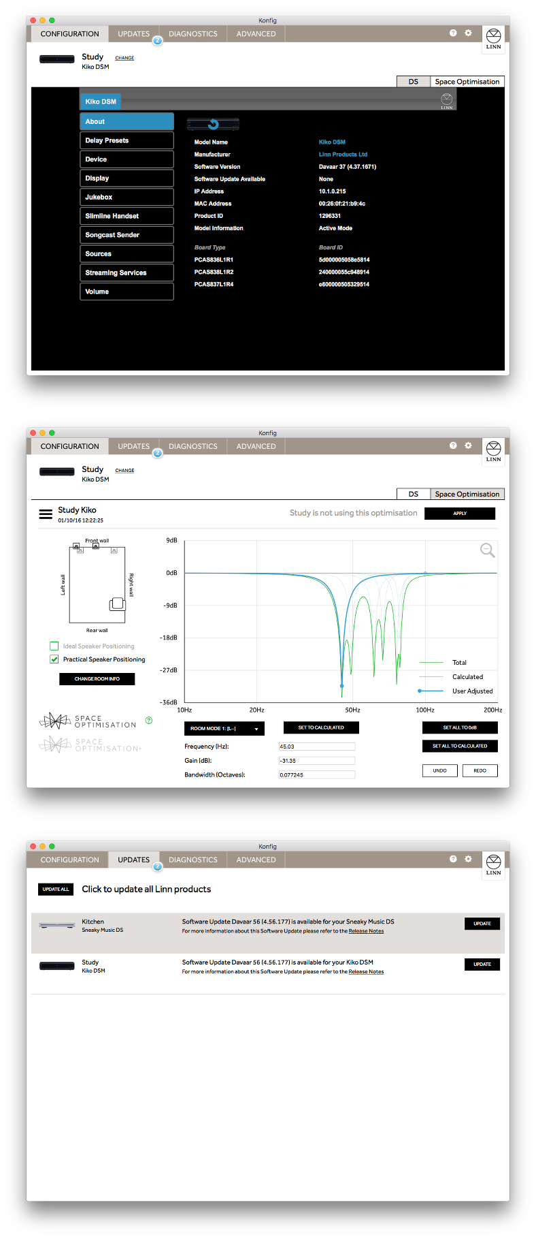The height and width of the screenshot is (1239, 536).
Task: Select blue graph handle at 45Hz dip
Action: point(341,686)
